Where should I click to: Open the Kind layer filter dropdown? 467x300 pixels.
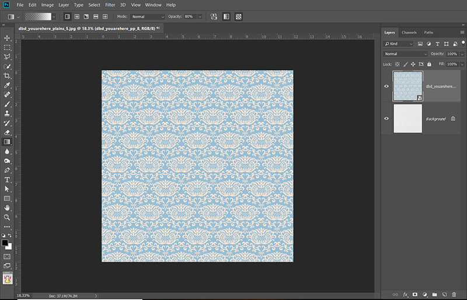pyautogui.click(x=399, y=44)
